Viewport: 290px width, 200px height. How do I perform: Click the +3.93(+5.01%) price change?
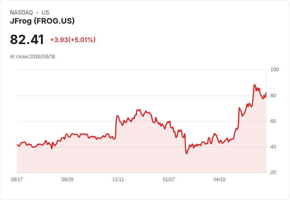point(73,40)
